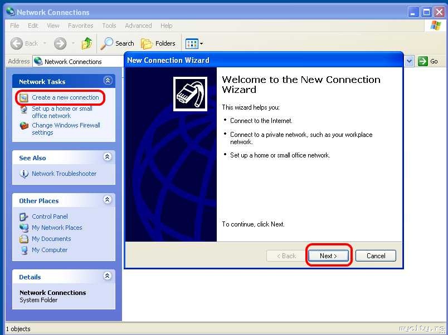Click the Network Troubleshooter info icon
The image size is (448, 335).
(x=24, y=174)
